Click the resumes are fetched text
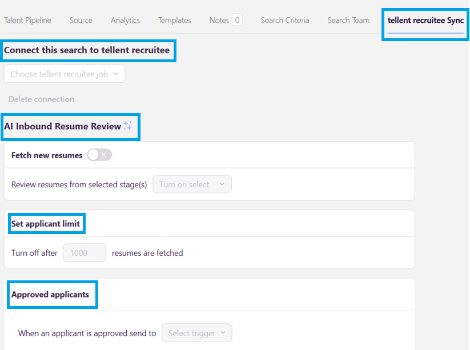470x350 pixels. pos(147,253)
